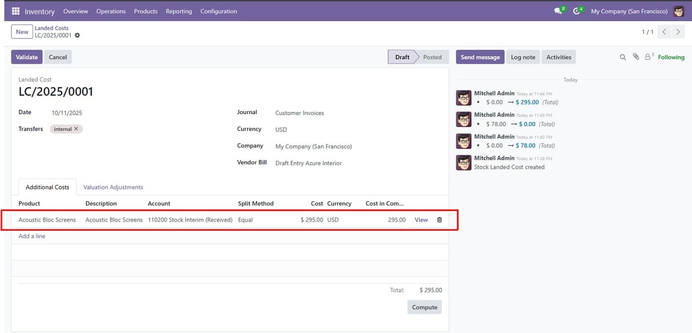Click the Inventory app title

(40, 11)
